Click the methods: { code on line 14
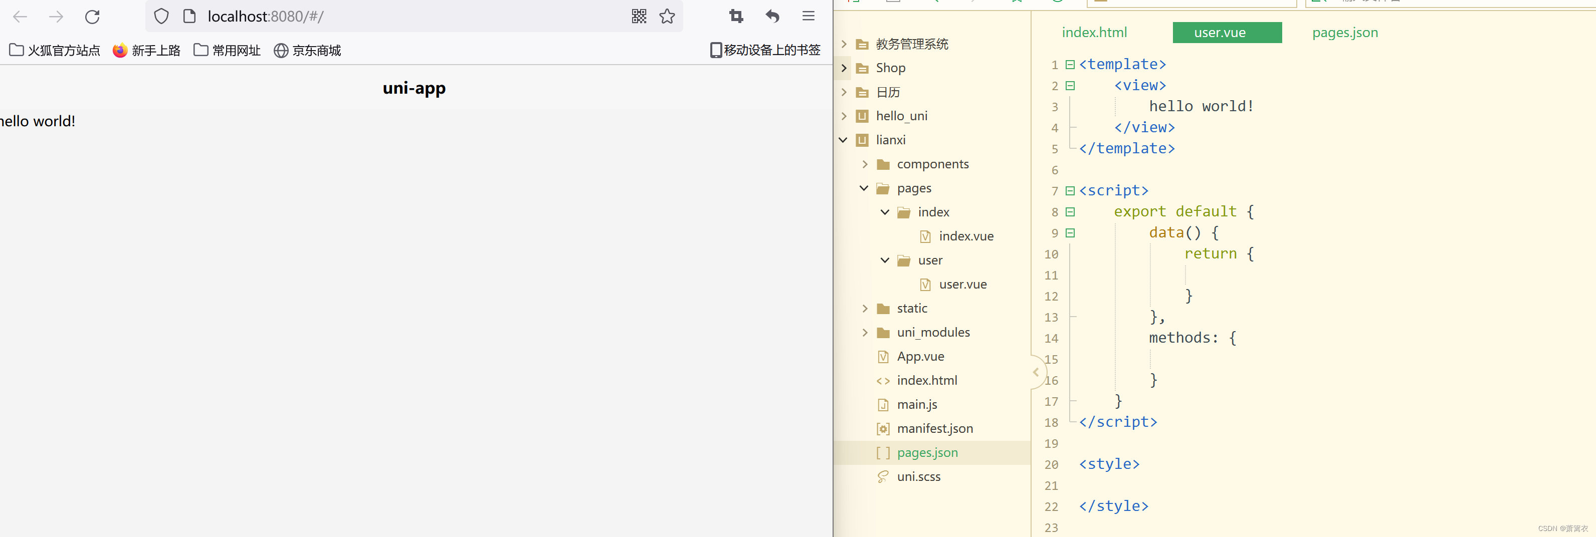This screenshot has height=537, width=1596. [1192, 338]
